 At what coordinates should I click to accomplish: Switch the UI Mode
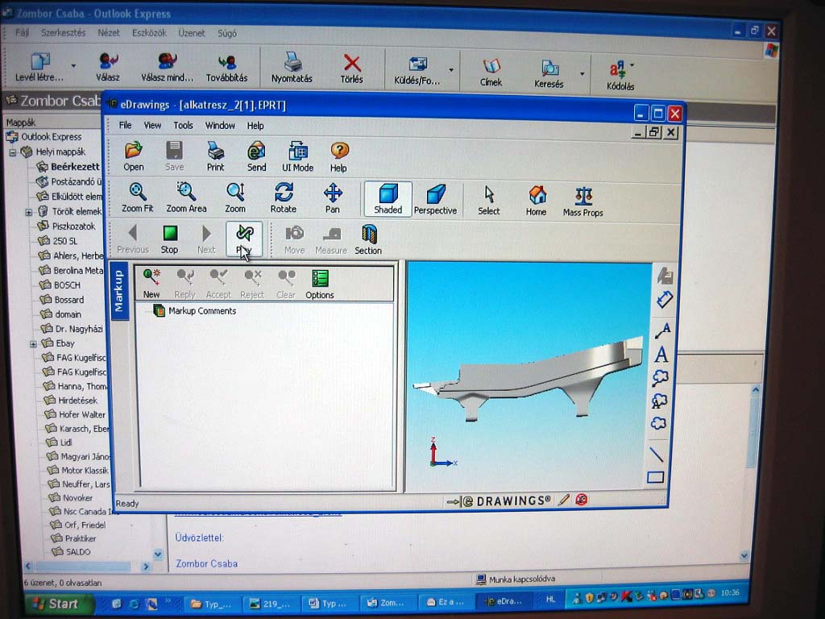(297, 156)
